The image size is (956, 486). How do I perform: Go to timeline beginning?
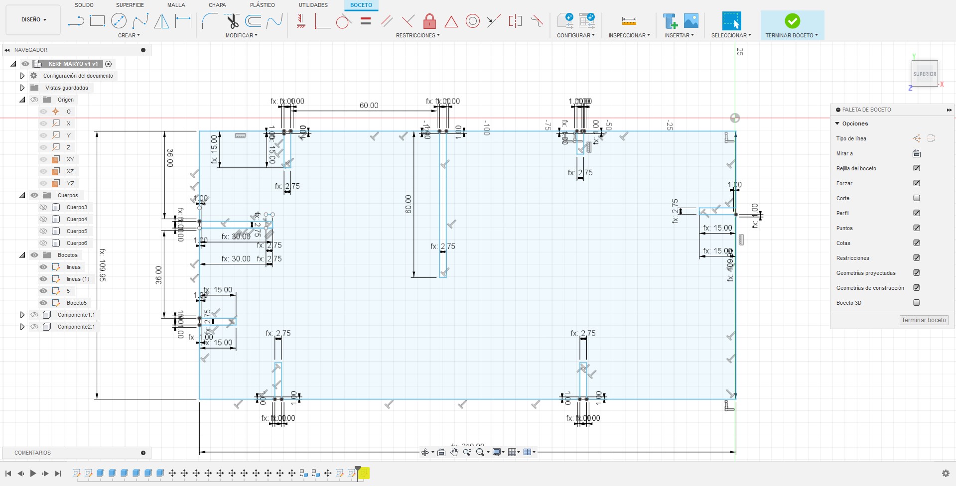click(x=8, y=473)
